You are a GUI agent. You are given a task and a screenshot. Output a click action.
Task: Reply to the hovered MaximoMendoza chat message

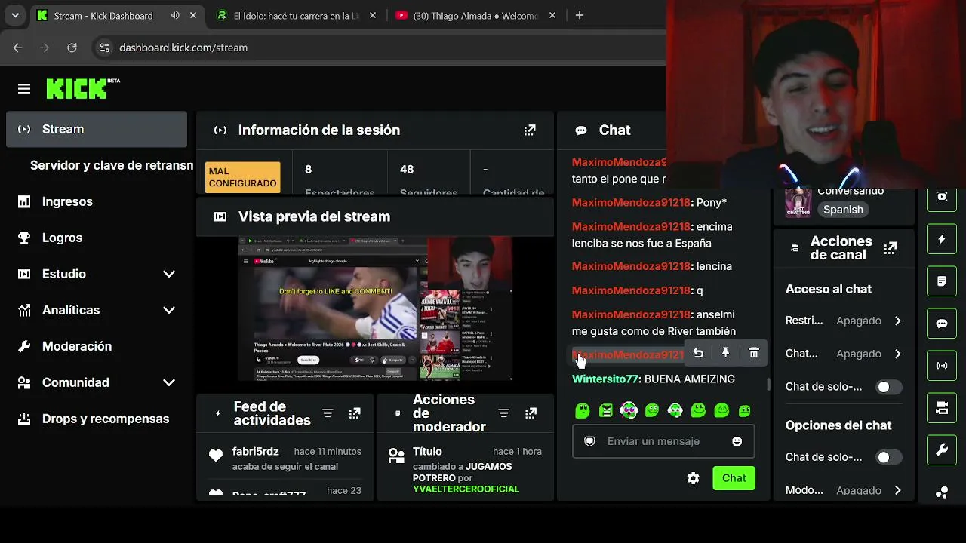click(x=698, y=353)
